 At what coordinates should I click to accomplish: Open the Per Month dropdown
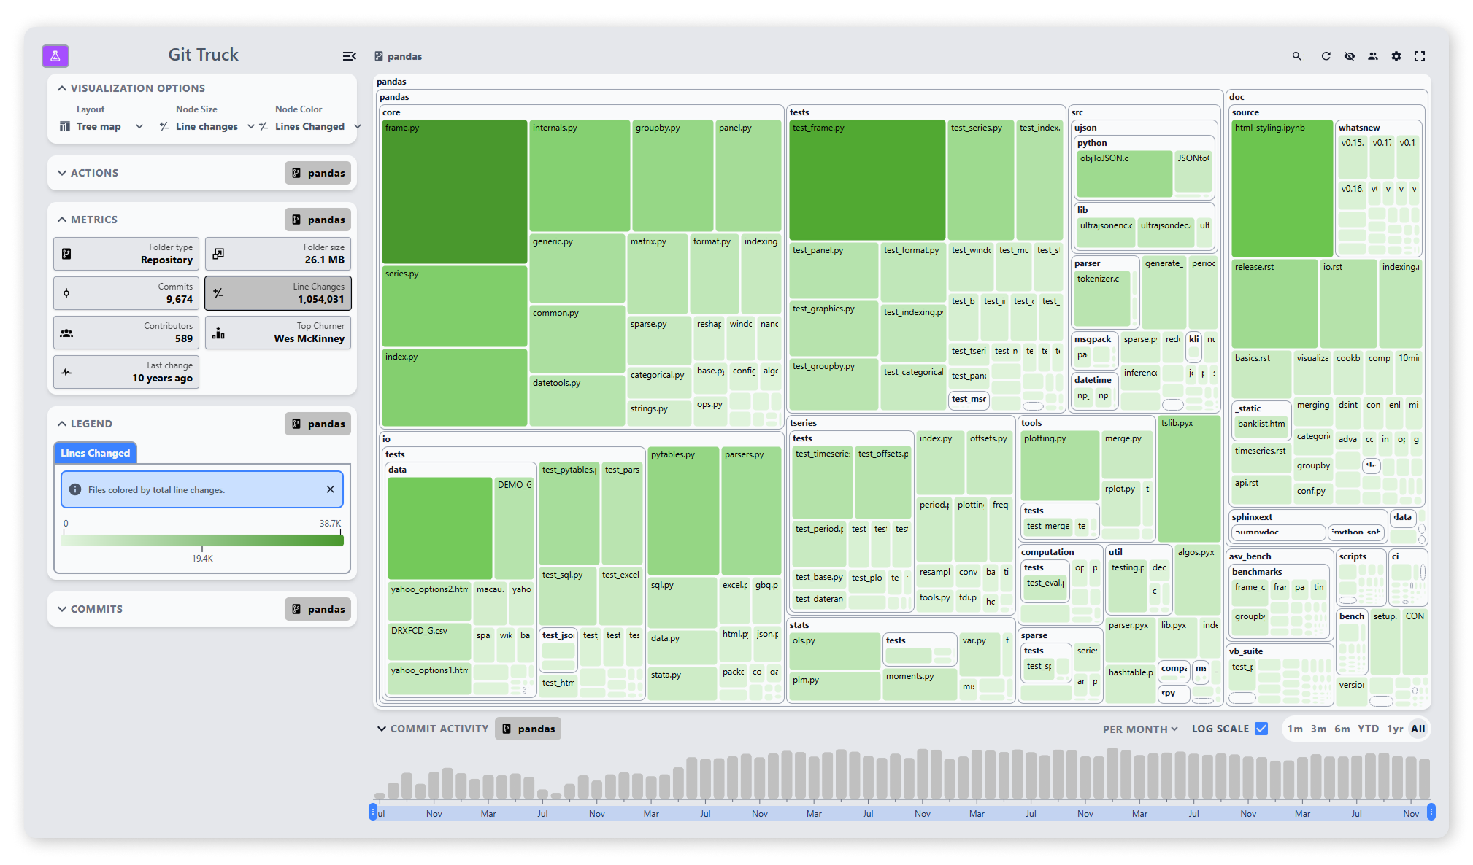pyautogui.click(x=1140, y=729)
